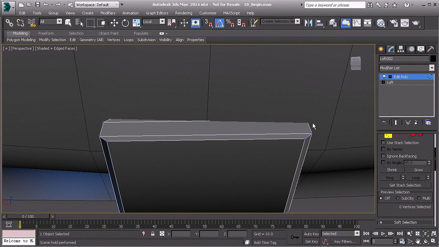Open the Rendering menu
The image size is (439, 247).
pyautogui.click(x=183, y=13)
